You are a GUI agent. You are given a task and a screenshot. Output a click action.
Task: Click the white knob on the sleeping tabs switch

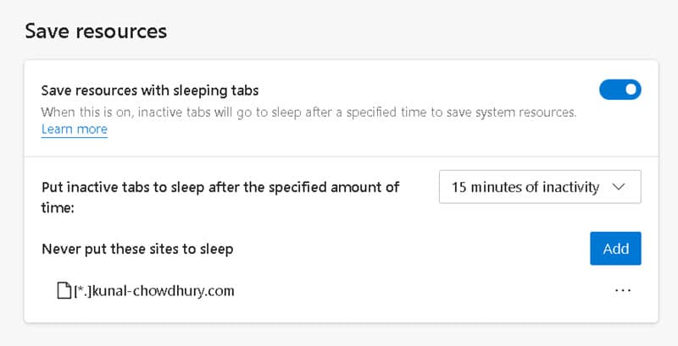pyautogui.click(x=630, y=90)
